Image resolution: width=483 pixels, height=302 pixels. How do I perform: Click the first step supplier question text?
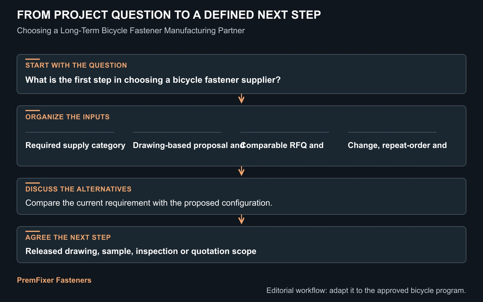[153, 80]
